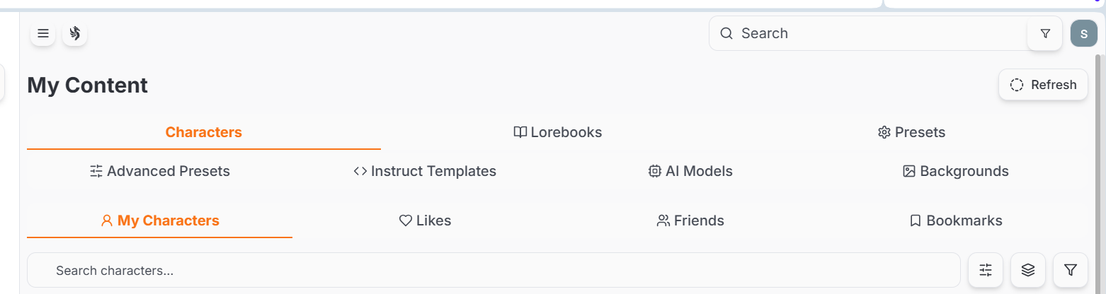Viewport: 1106px width, 294px height.
Task: Open the user avatar labeled S
Action: (1084, 34)
